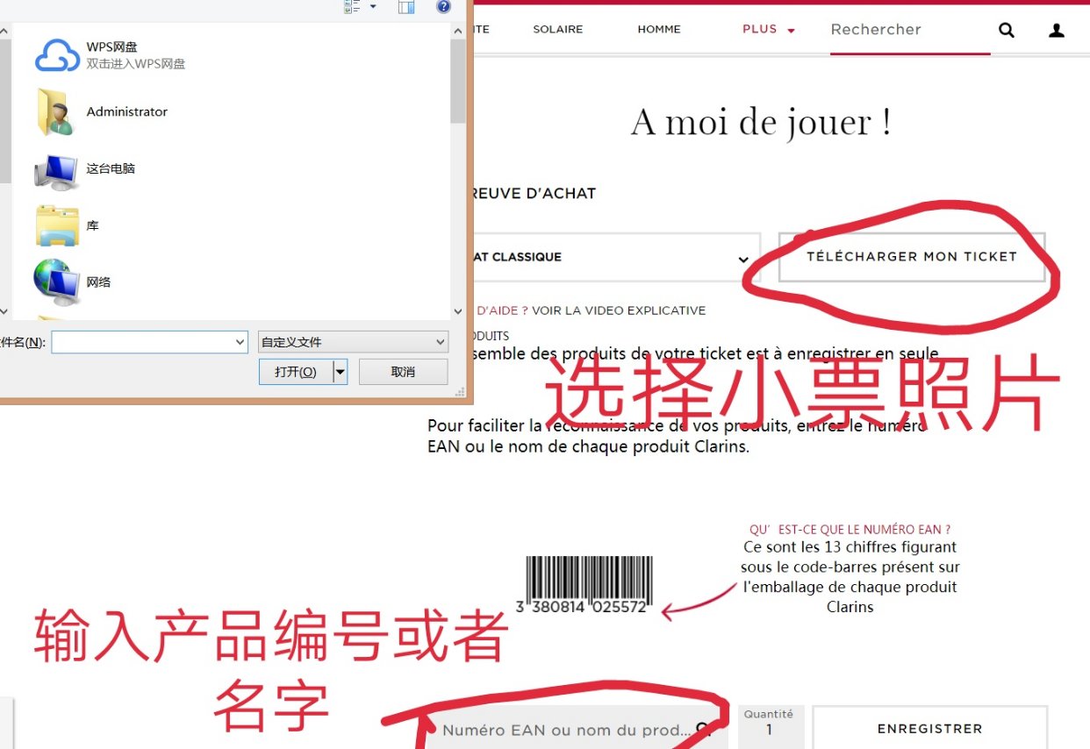Open the 自定义文件 file type dropdown
Image resolution: width=1090 pixels, height=749 pixels.
click(353, 342)
